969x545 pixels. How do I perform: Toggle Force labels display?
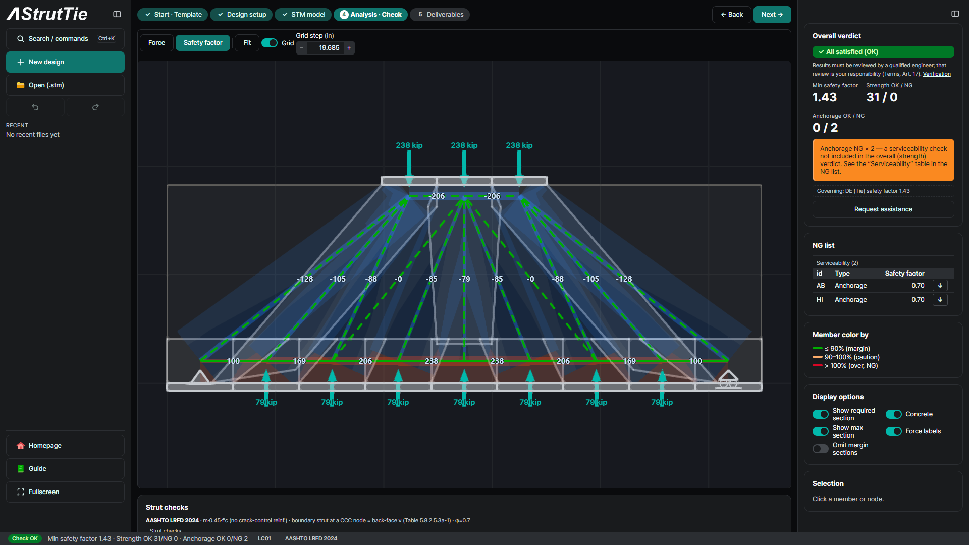point(893,431)
